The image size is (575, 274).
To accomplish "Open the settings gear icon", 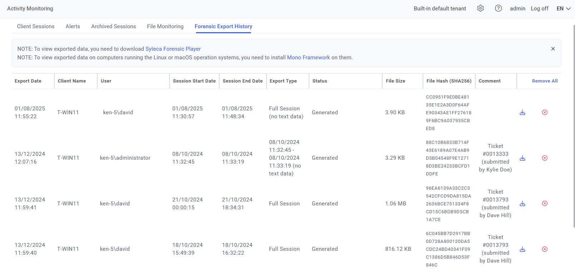I will point(481,8).
